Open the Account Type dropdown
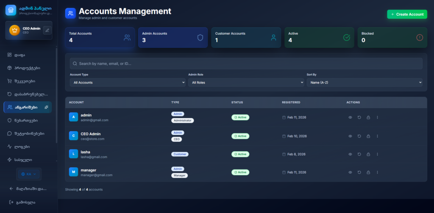Image resolution: width=434 pixels, height=213 pixels. pyautogui.click(x=128, y=83)
